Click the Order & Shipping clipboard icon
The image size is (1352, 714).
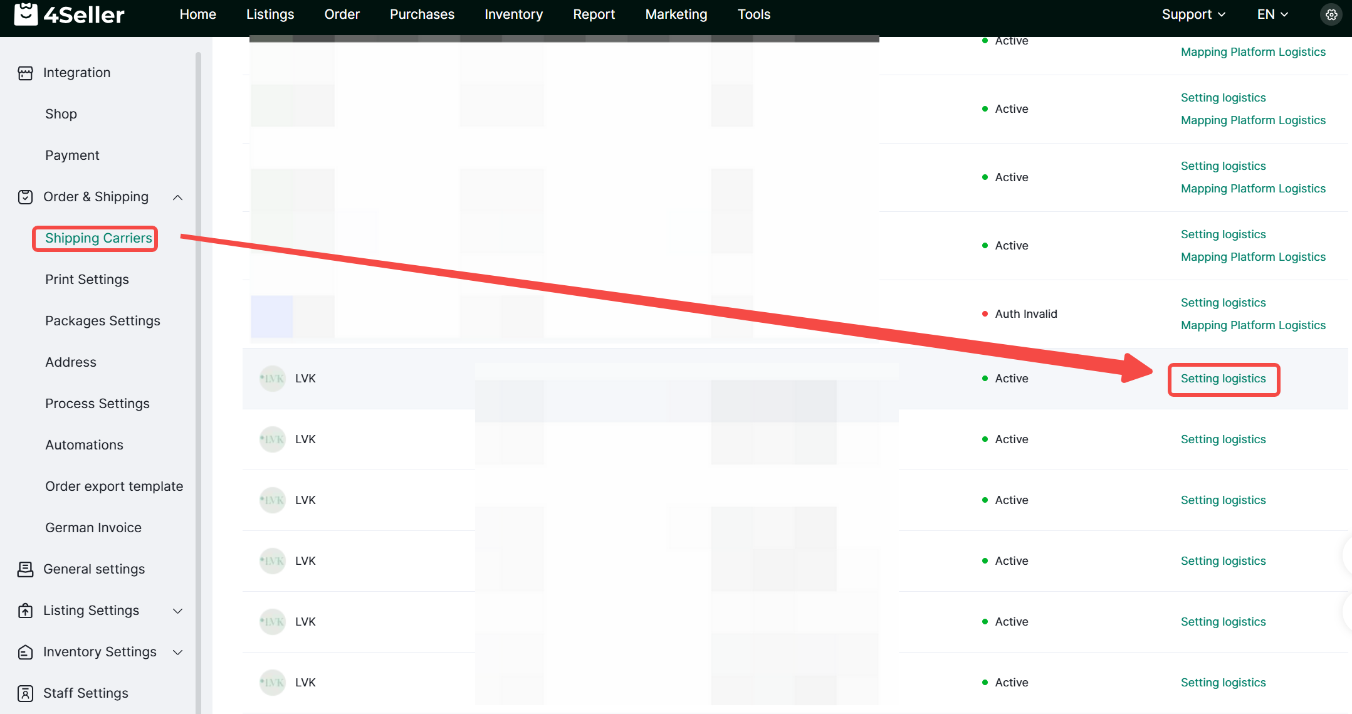(x=25, y=197)
